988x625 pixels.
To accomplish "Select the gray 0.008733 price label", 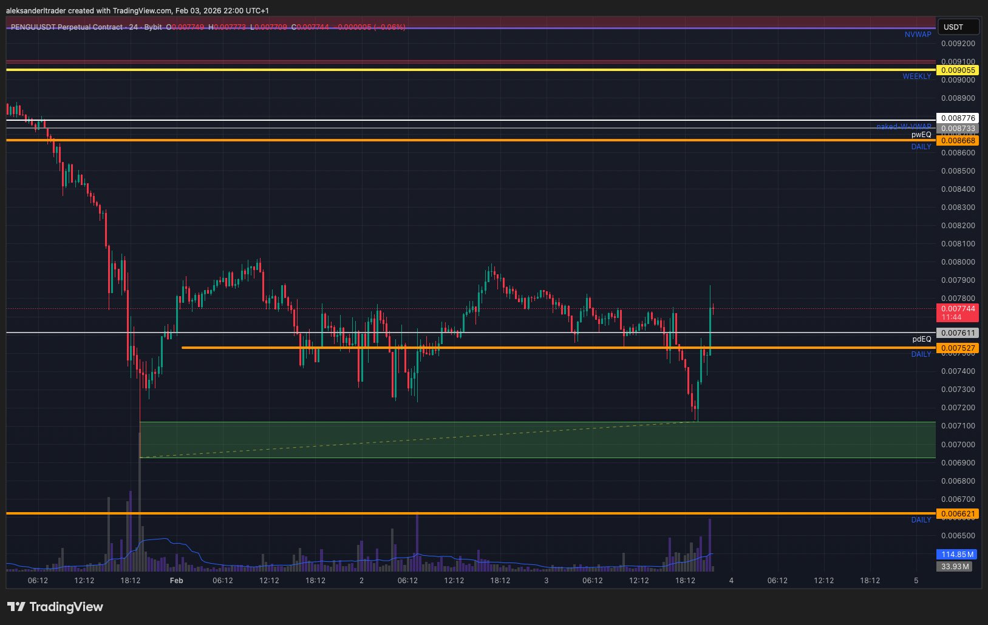I will [x=958, y=129].
